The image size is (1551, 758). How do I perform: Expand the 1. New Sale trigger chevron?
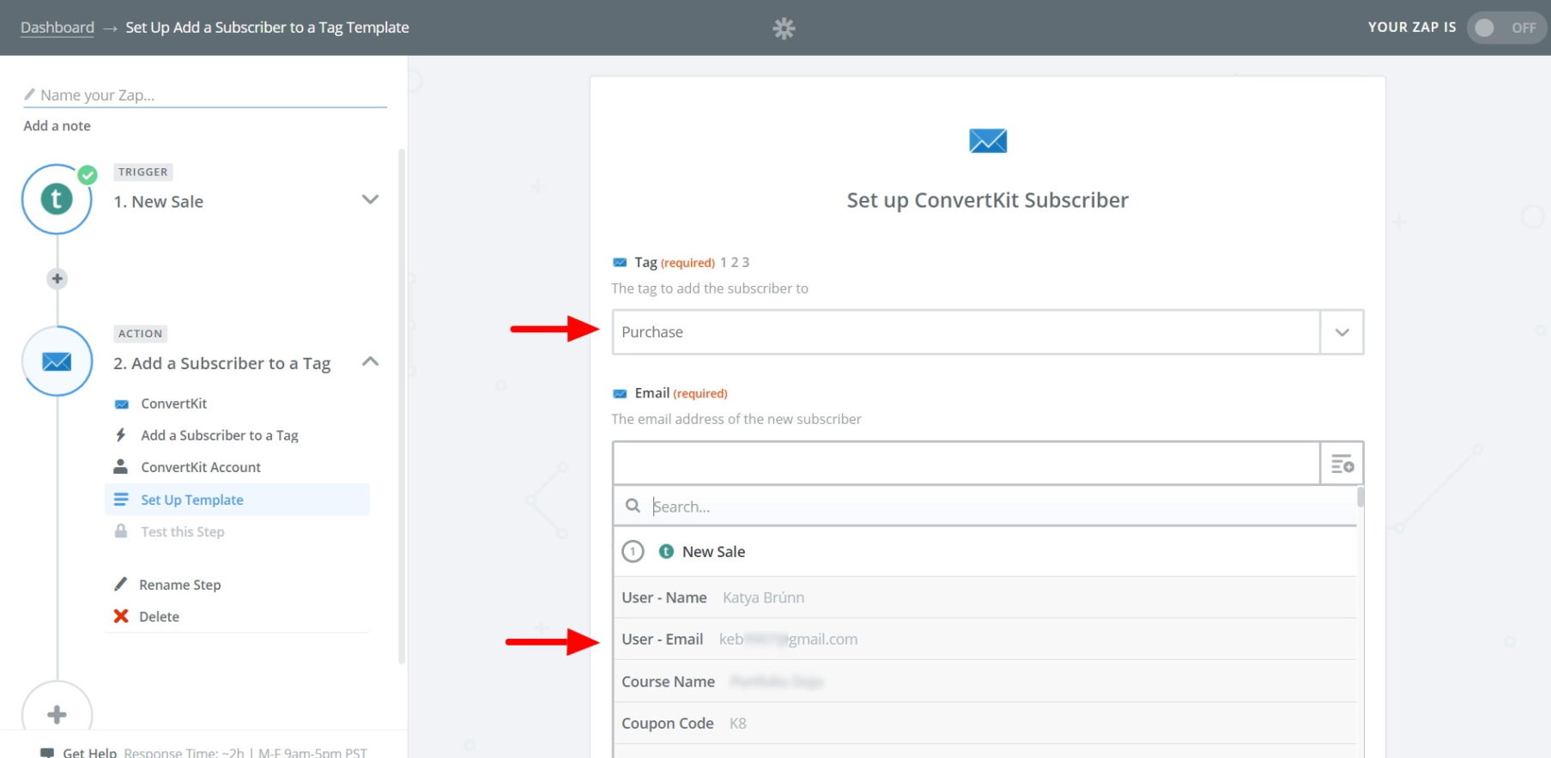[370, 200]
